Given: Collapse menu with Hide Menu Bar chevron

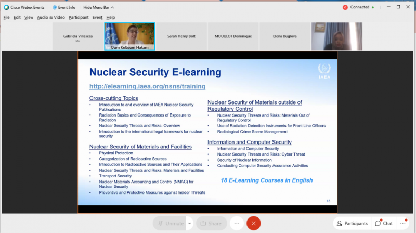Looking at the screenshot, I should click(x=112, y=7).
